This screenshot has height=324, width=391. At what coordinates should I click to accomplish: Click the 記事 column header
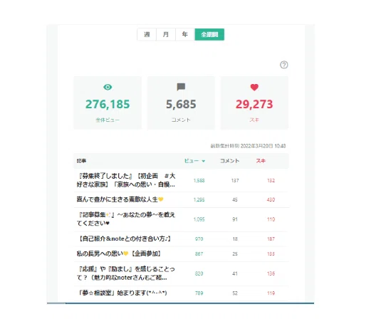click(x=81, y=161)
